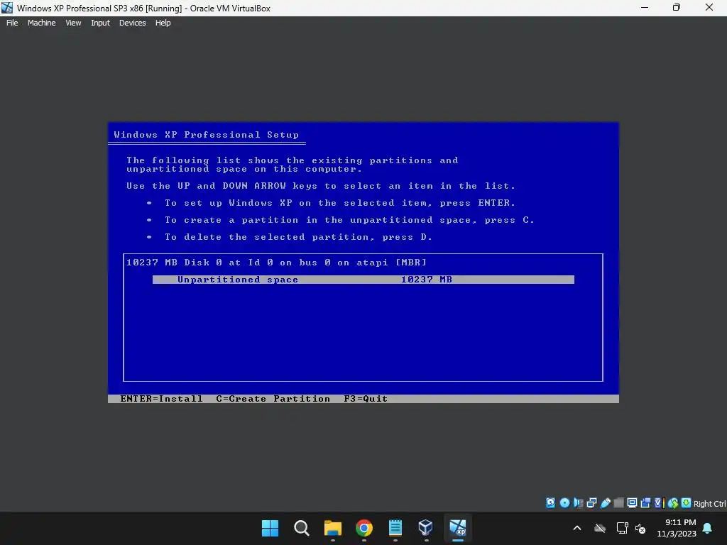Click the hard disk activity indicator
727x545 pixels.
550,503
